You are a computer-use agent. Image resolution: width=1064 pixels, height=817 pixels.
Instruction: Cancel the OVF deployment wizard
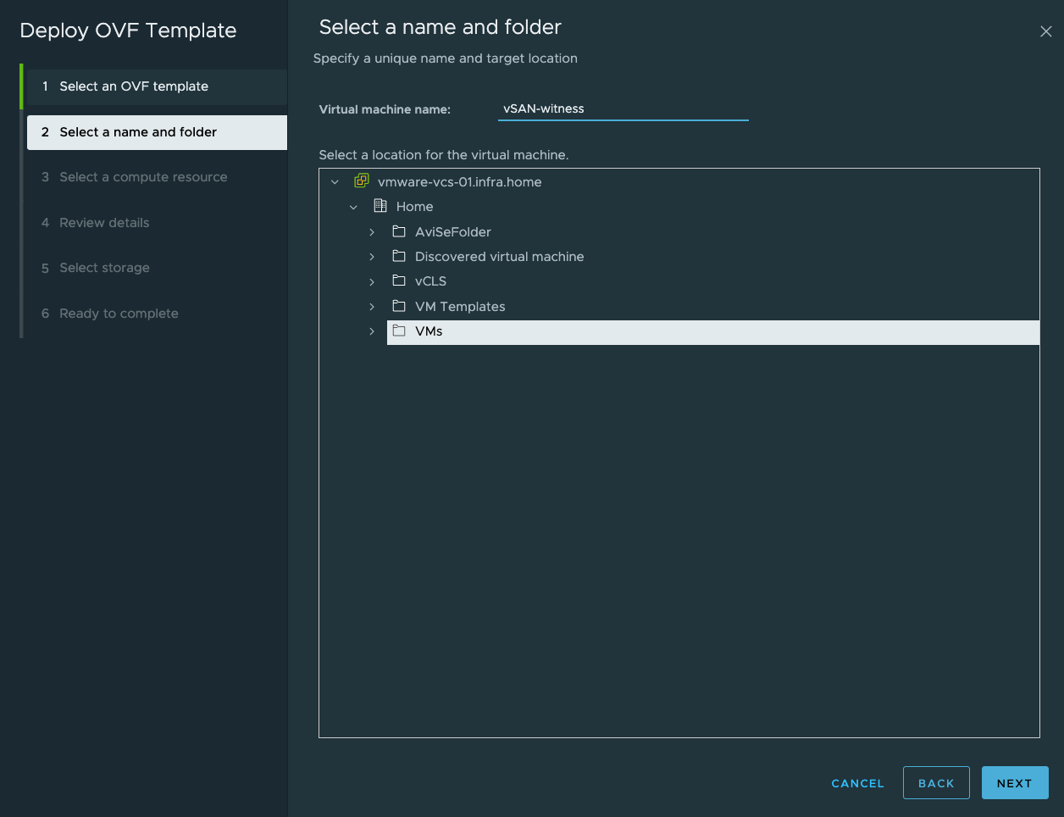tap(857, 783)
